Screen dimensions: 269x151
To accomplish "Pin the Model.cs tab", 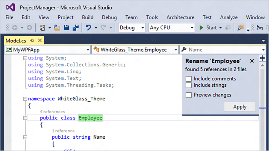I will (x=32, y=41).
